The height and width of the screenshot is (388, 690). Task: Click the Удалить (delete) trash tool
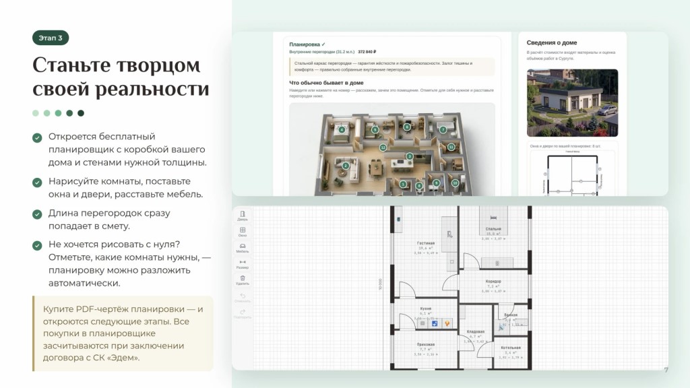(243, 280)
